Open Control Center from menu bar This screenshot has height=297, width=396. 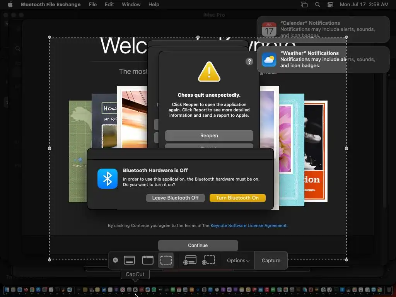330,5
